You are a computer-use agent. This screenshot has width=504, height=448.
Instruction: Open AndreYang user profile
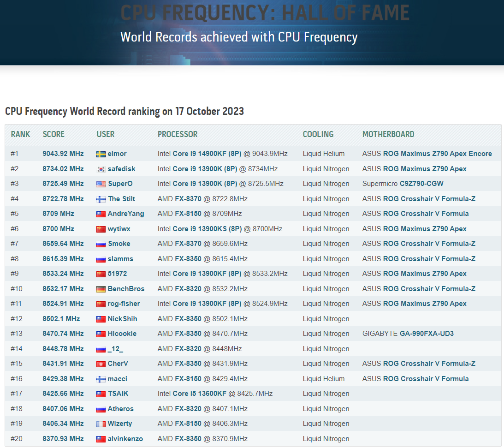pos(126,214)
